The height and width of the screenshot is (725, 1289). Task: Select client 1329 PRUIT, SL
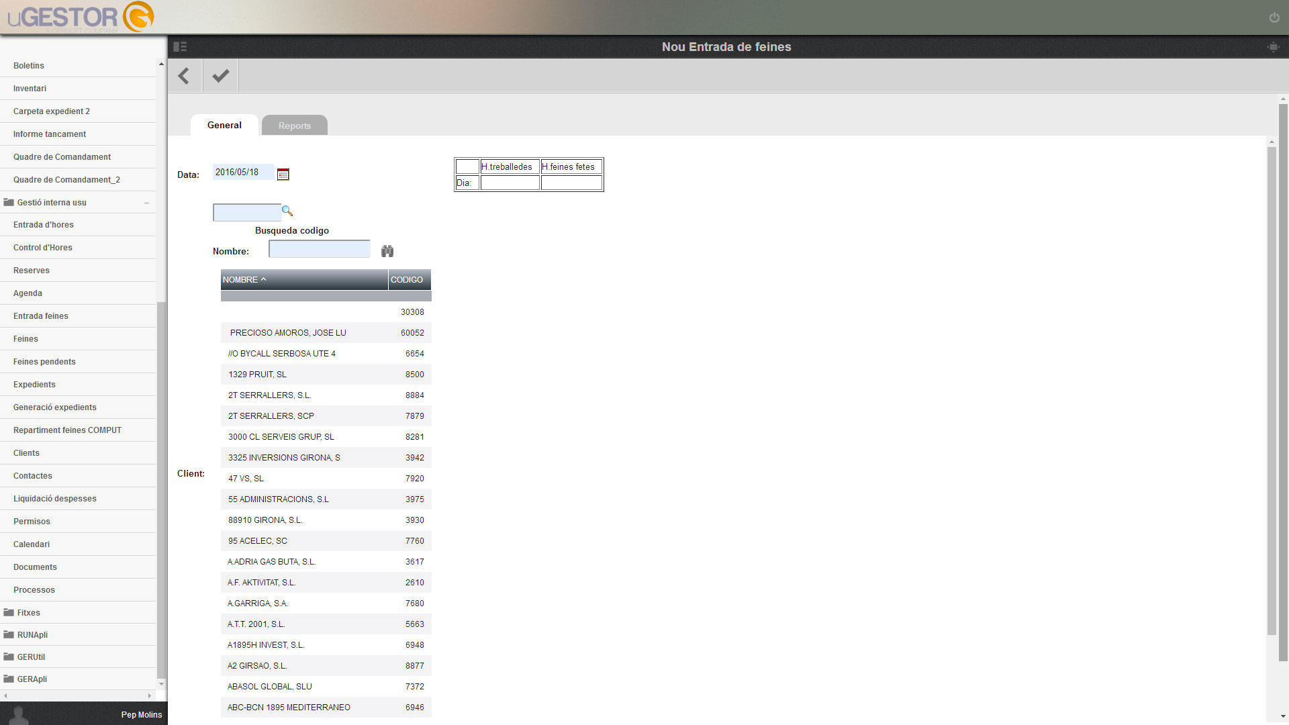coord(326,375)
